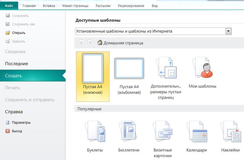
Task: Switch to the Вставка tab
Action: tap(49, 6)
